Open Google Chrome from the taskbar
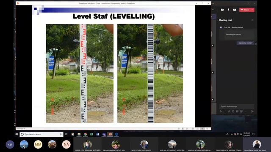271x152 pixels. pos(85,134)
